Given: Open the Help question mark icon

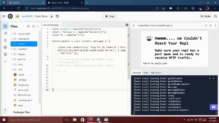Looking at the screenshot, I should [x=5, y=110].
